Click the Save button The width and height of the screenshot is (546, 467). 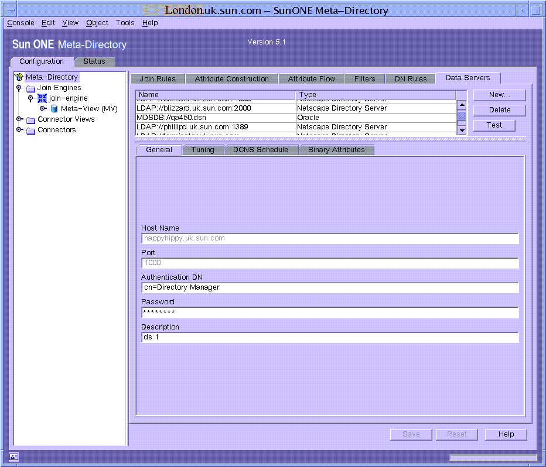pos(411,434)
